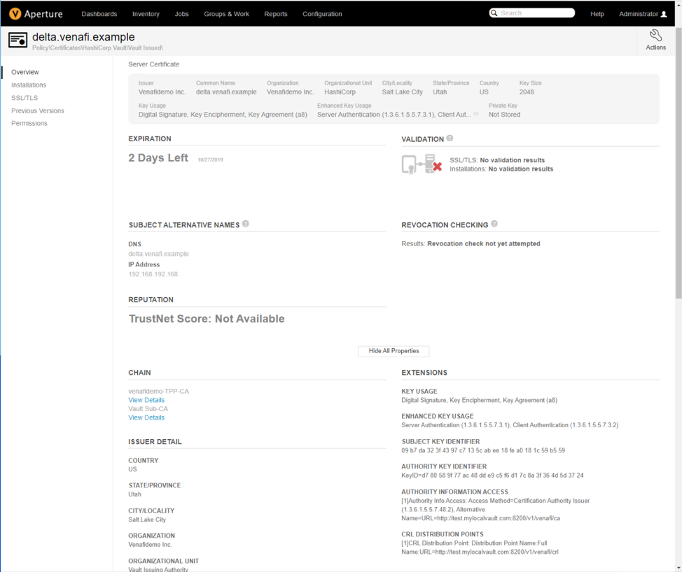Click the '2 Days Left' expiration text
The width and height of the screenshot is (682, 572).
158,157
